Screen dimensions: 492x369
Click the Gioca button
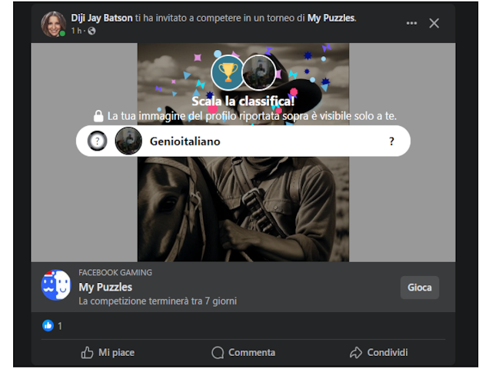[x=420, y=288]
